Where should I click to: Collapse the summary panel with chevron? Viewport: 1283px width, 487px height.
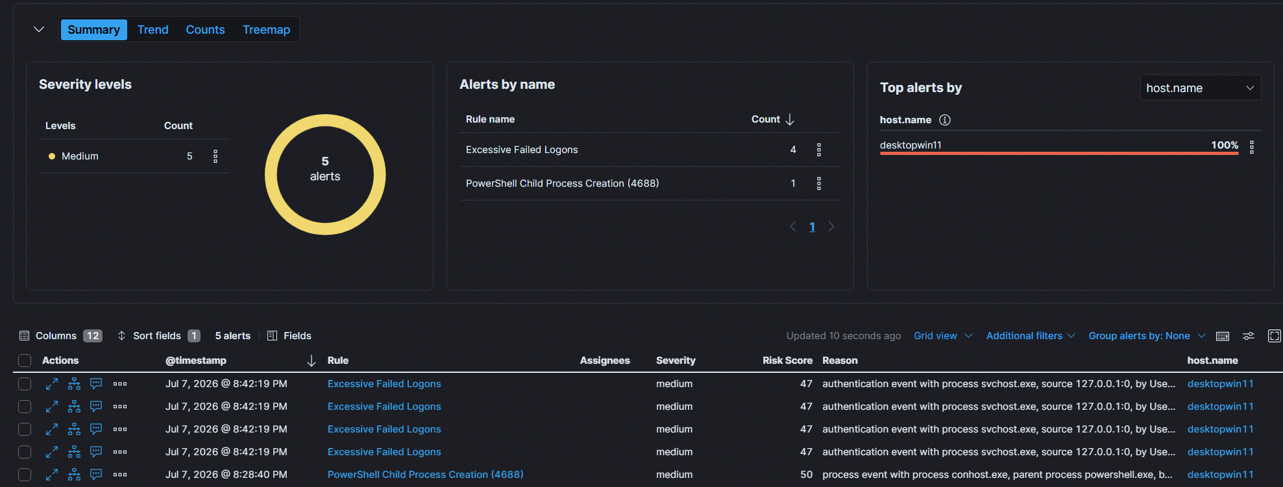pos(39,29)
